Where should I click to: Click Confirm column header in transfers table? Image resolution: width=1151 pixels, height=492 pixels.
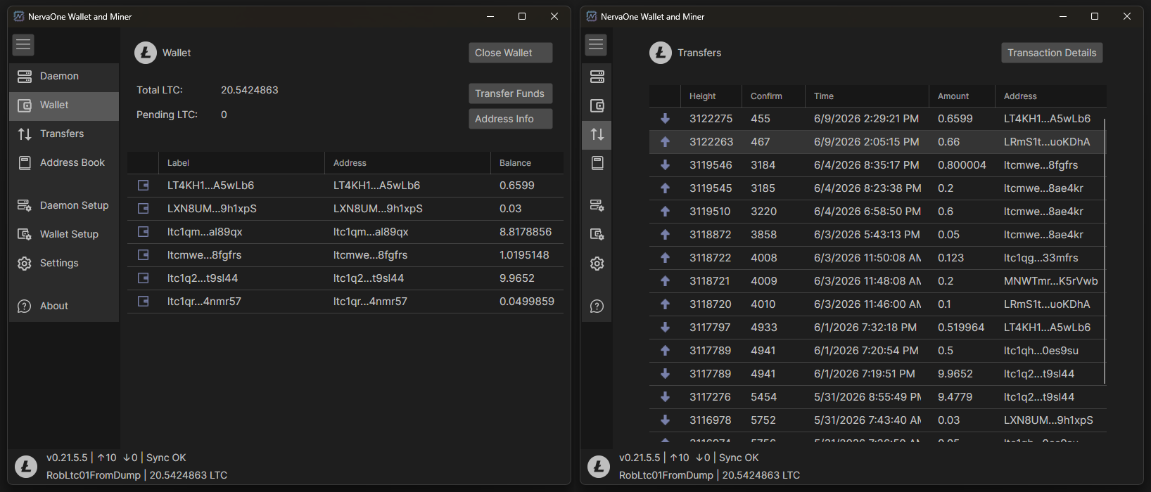pos(773,96)
